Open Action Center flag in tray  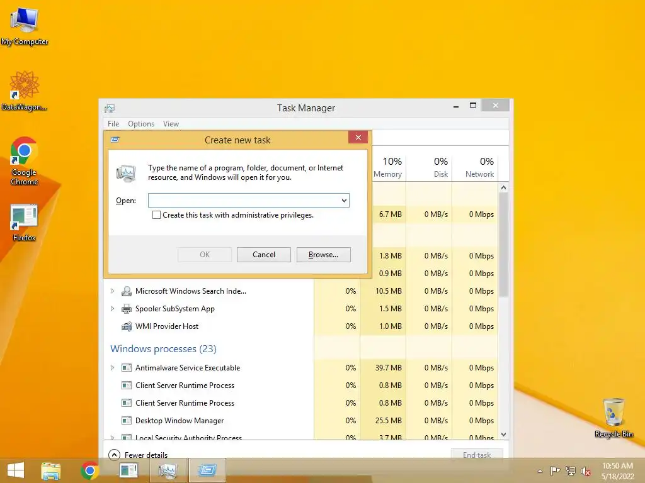(x=555, y=470)
